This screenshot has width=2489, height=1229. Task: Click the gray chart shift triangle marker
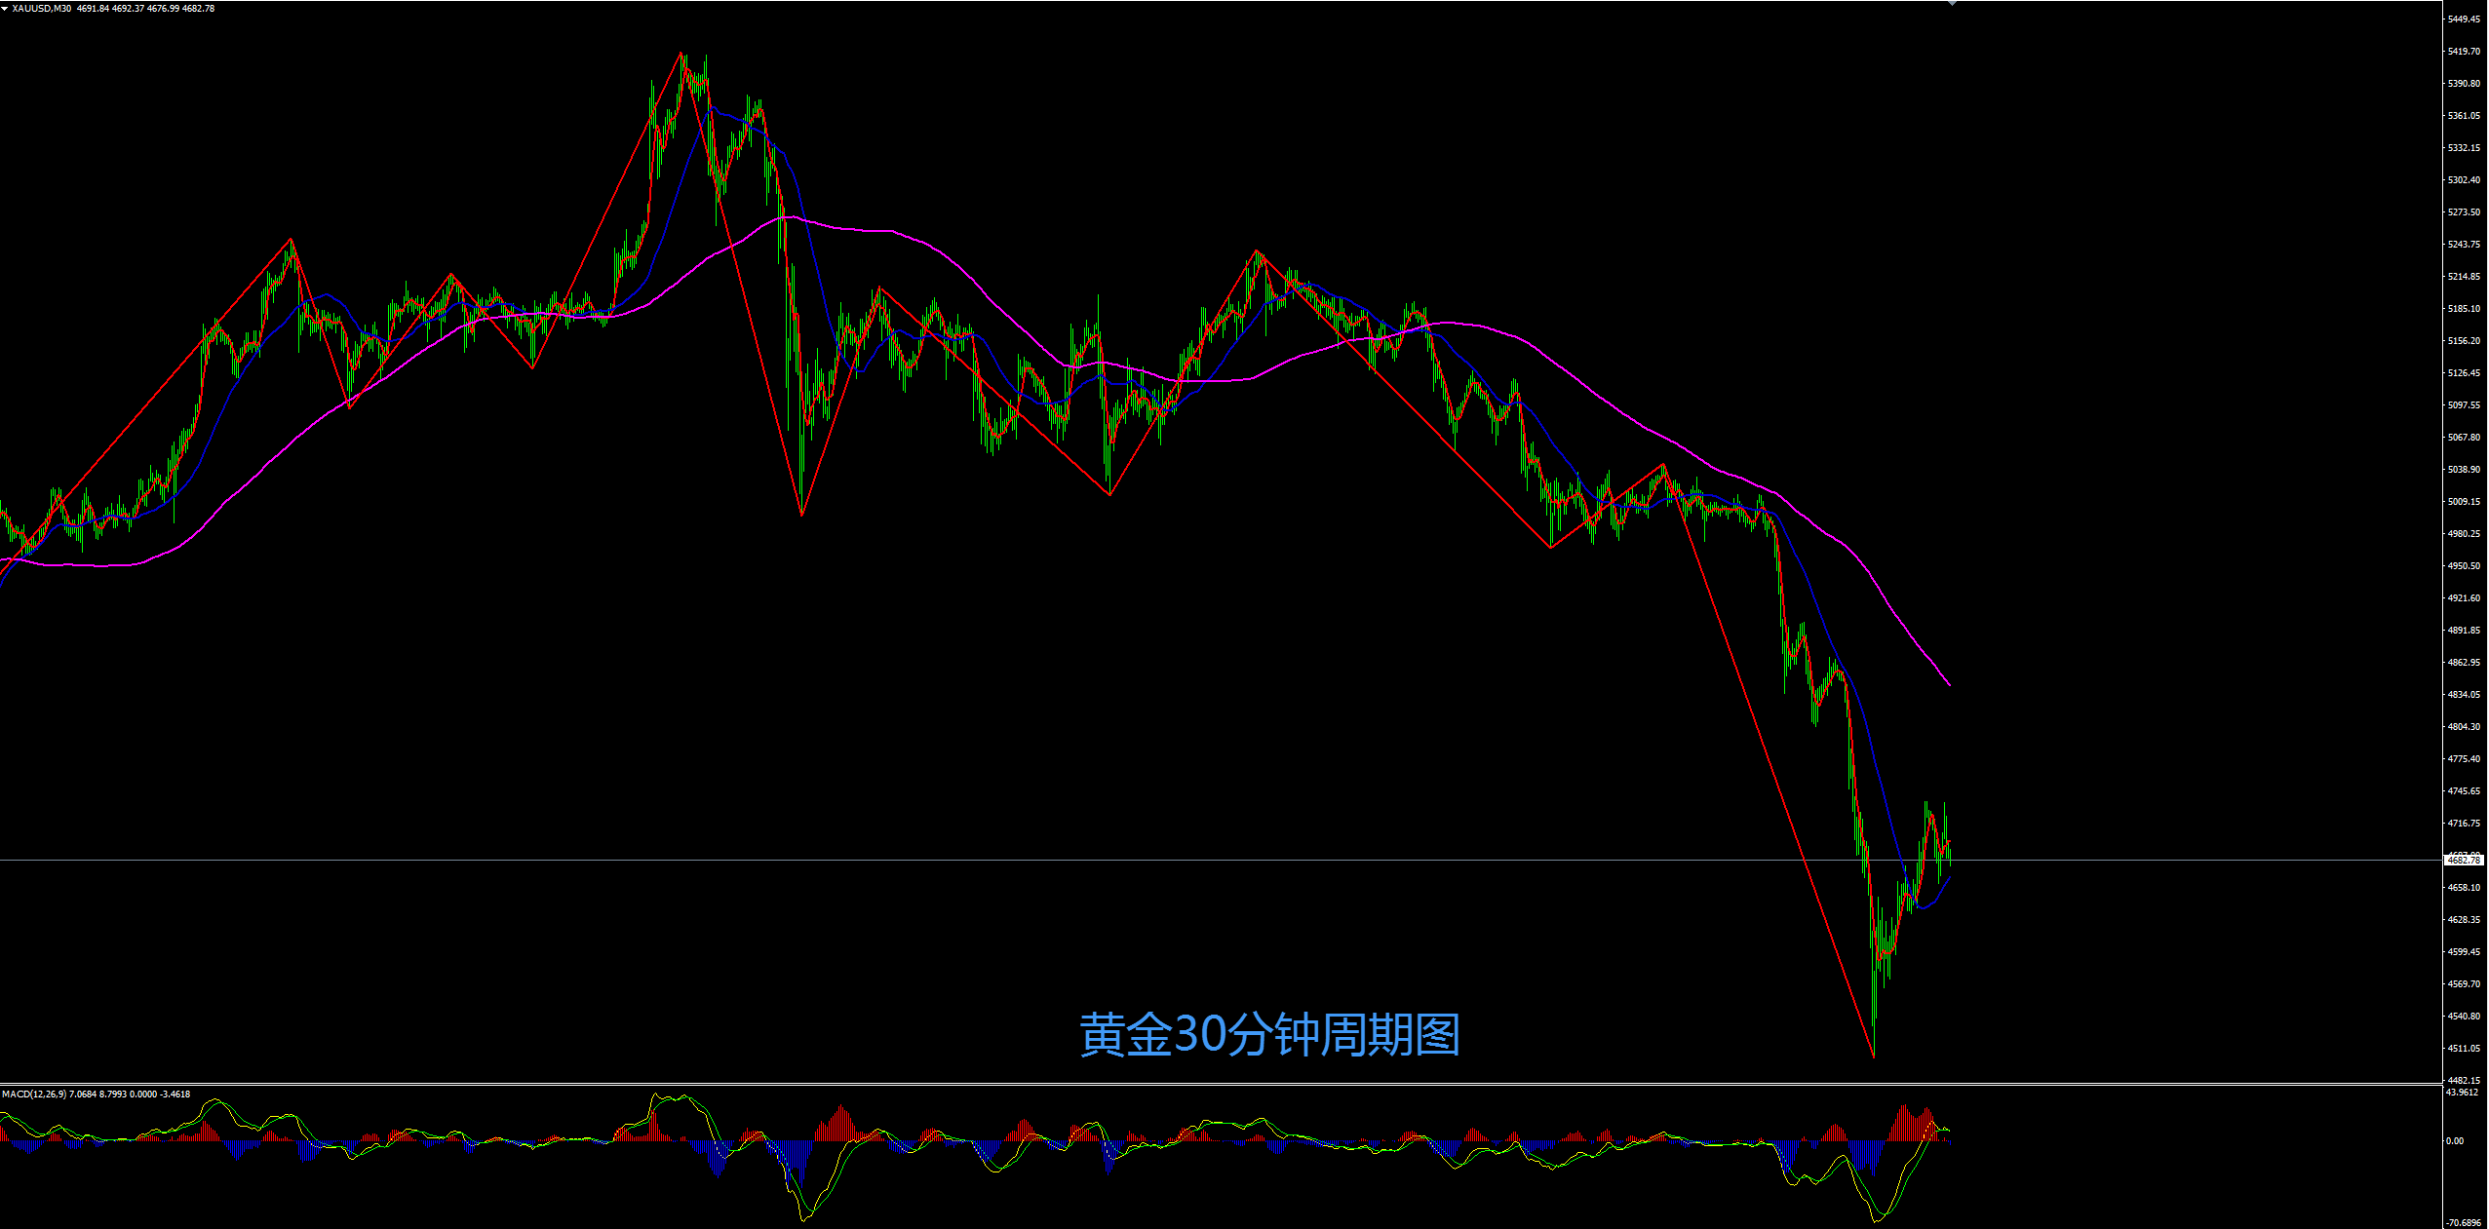[x=1951, y=3]
